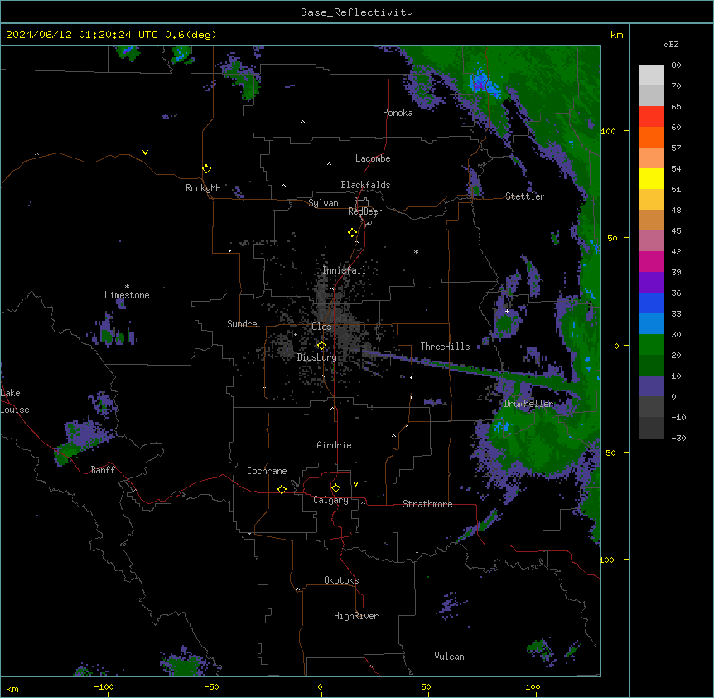Click the yellow diamond marker above Calgary
This screenshot has width=714, height=698.
click(x=335, y=488)
